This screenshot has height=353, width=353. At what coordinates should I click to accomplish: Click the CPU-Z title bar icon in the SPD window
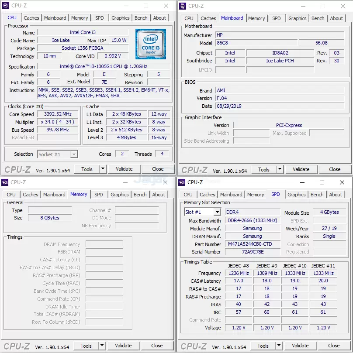[182, 182]
